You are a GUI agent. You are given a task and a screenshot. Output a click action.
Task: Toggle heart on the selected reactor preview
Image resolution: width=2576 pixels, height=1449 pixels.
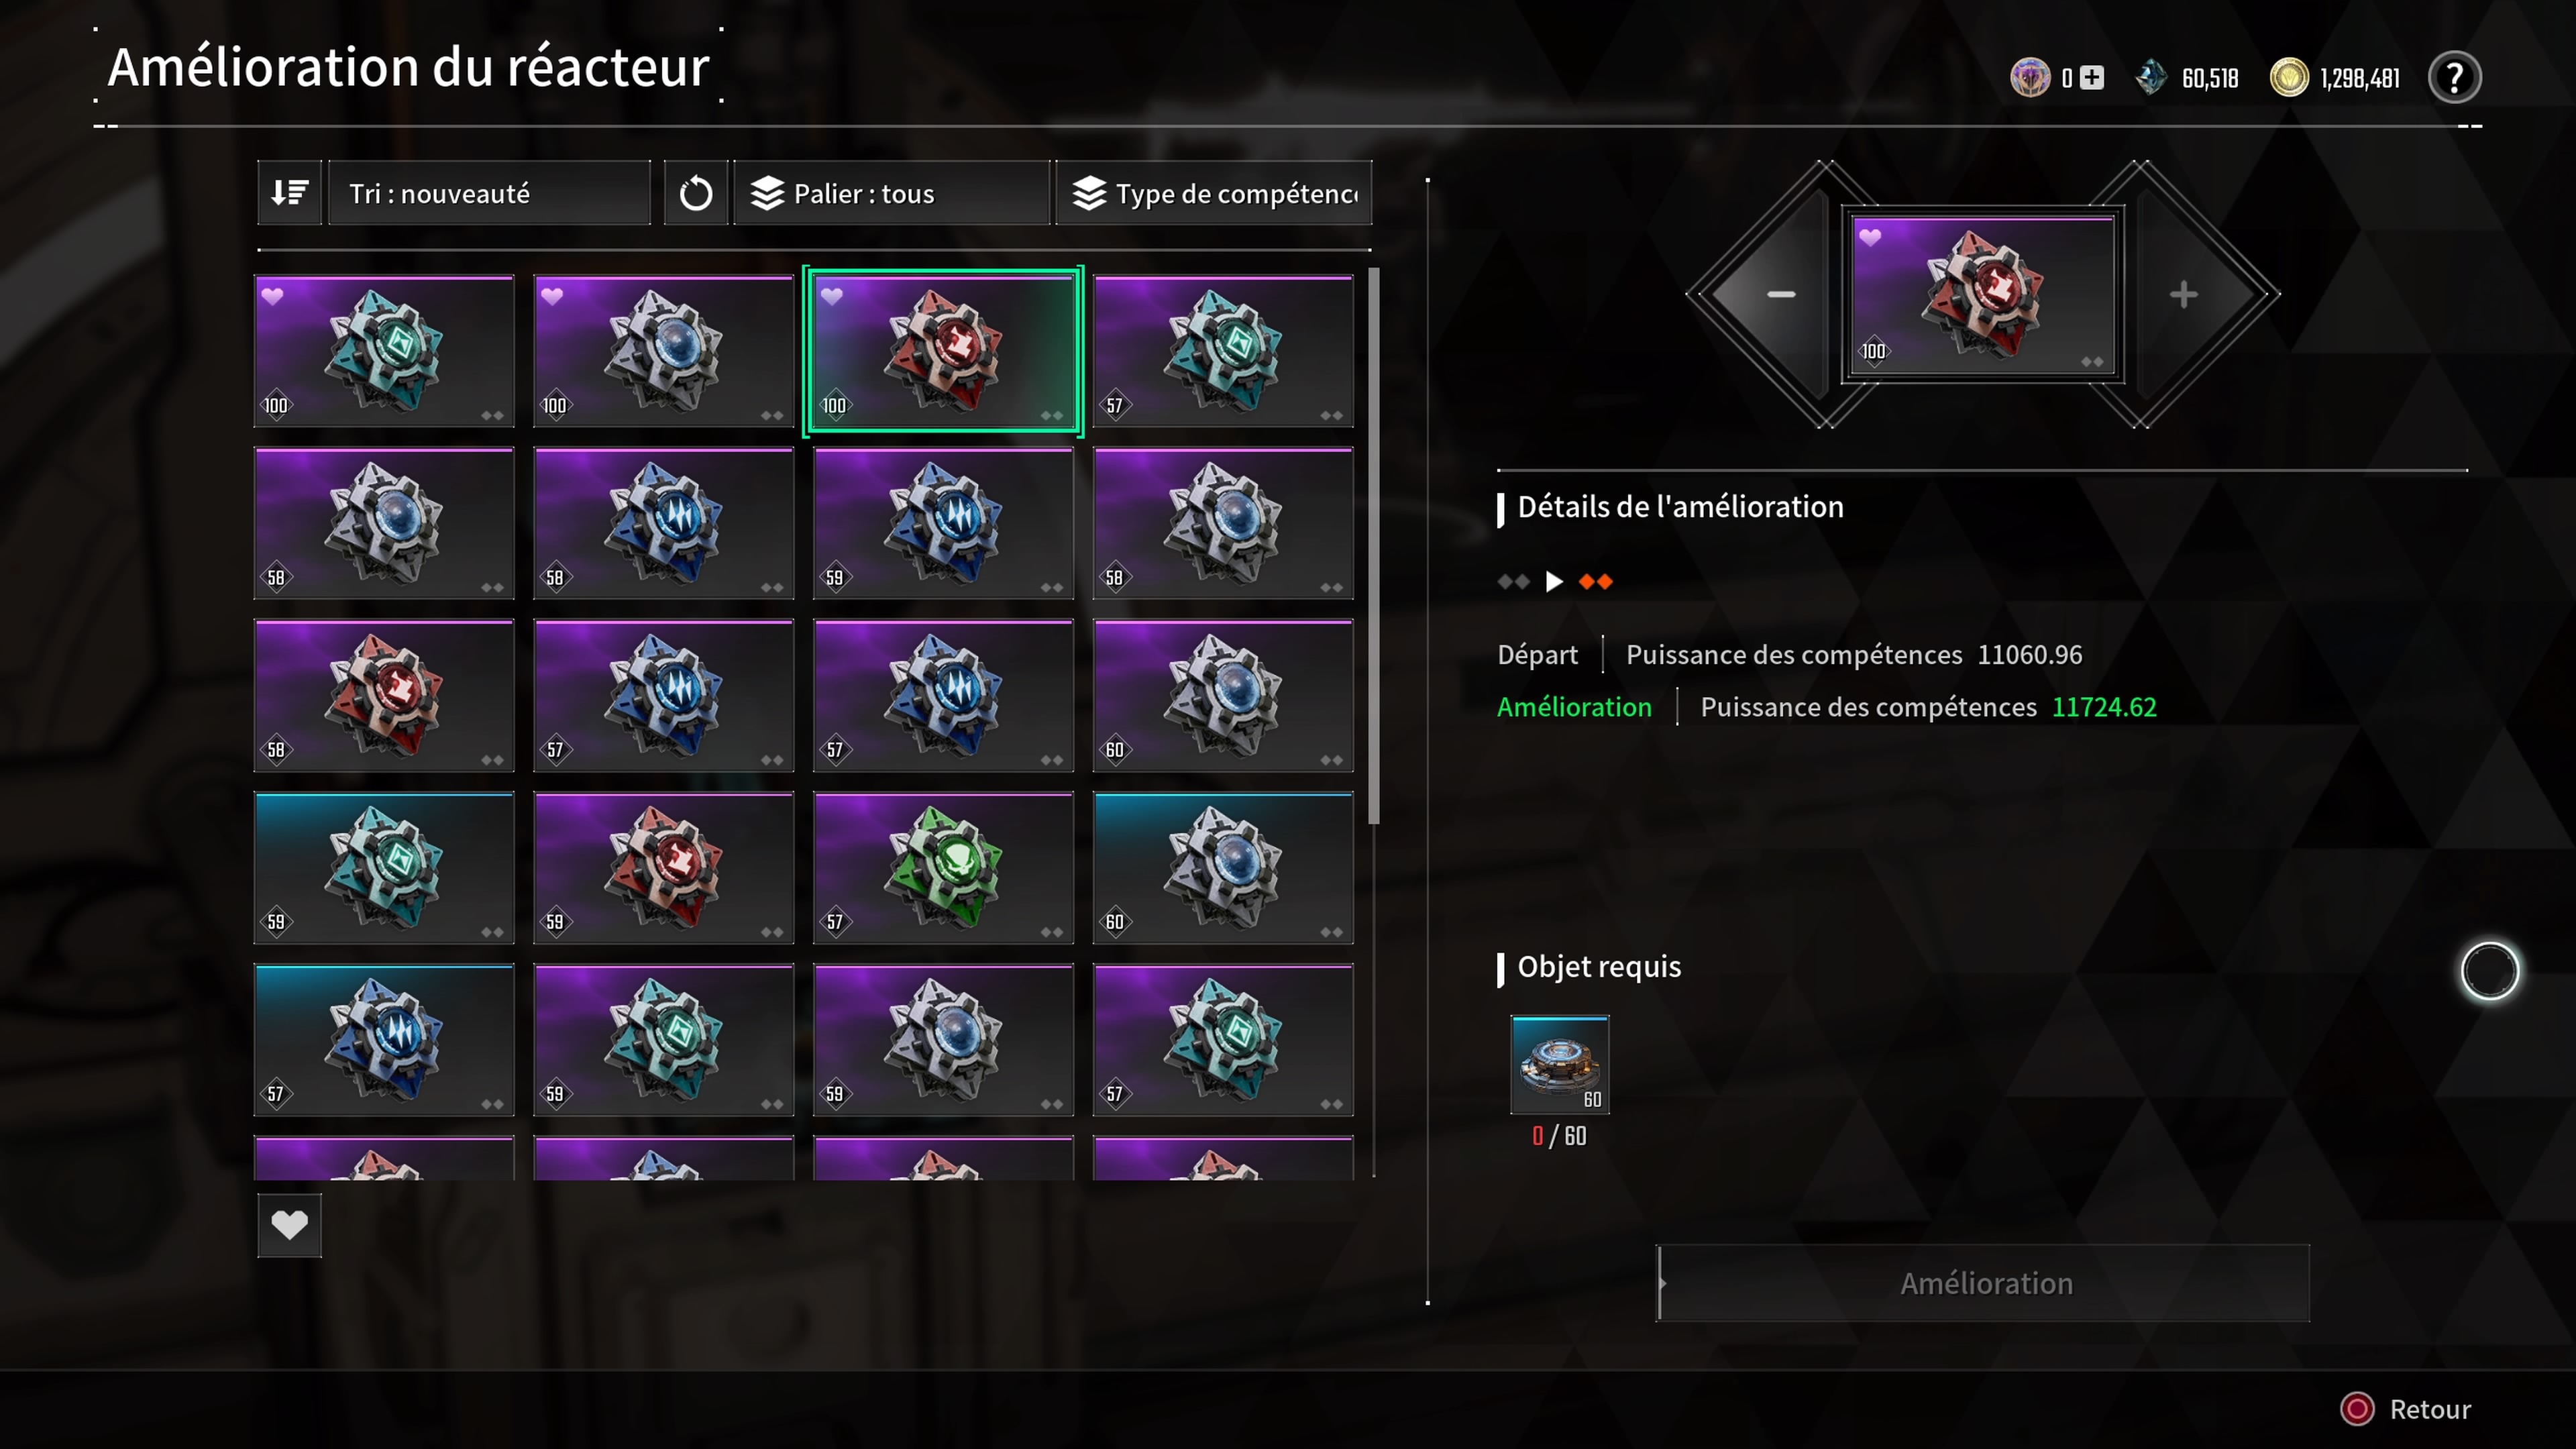(x=1870, y=237)
